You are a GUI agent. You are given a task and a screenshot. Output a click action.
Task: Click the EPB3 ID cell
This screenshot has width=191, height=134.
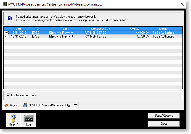coord(36,36)
